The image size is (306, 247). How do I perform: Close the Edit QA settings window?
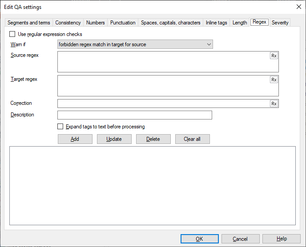point(298,7)
